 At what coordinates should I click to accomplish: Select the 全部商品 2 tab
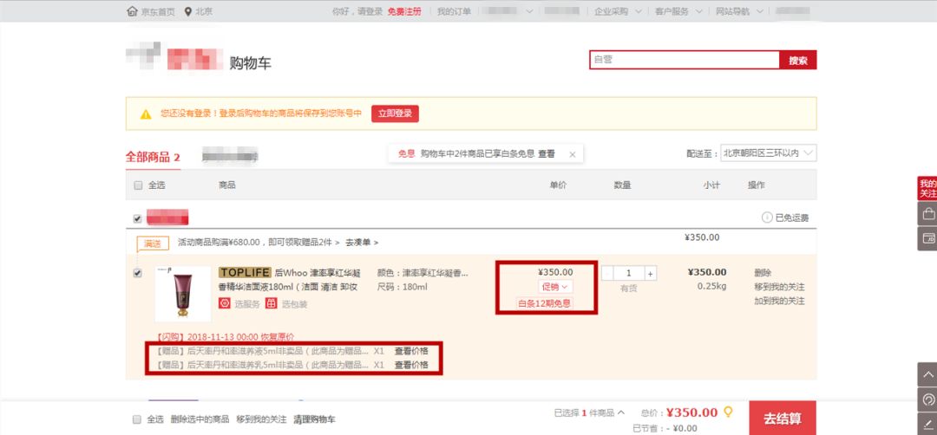tap(153, 158)
